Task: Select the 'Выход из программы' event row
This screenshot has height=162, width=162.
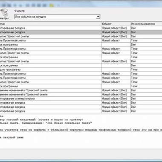Action: click(81, 69)
